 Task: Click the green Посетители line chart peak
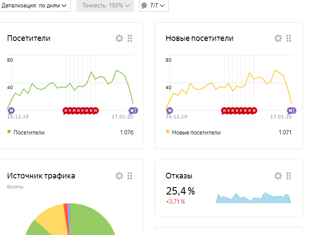[117, 70]
